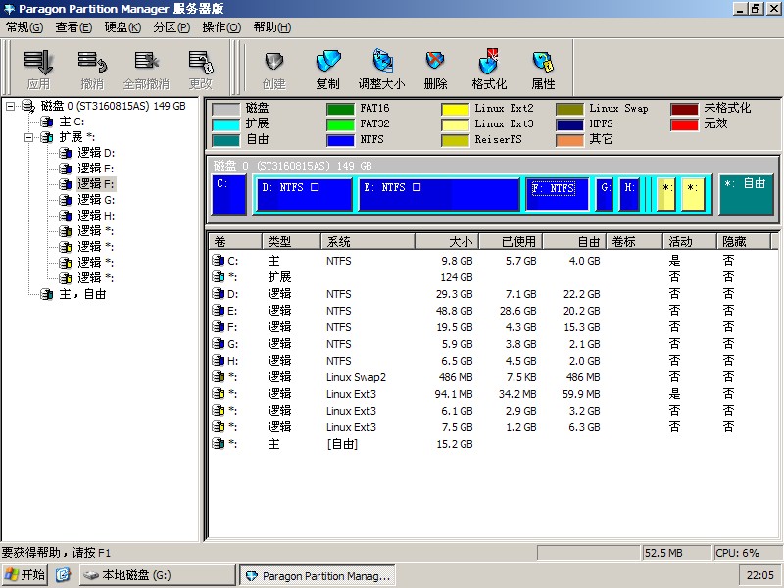
Task: Click the 全部撤消 (Undo All) toolbar icon
Action: 146,62
